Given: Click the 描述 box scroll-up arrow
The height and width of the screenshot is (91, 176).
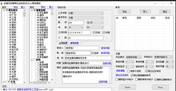Looking at the screenshot, I should click(110, 68).
